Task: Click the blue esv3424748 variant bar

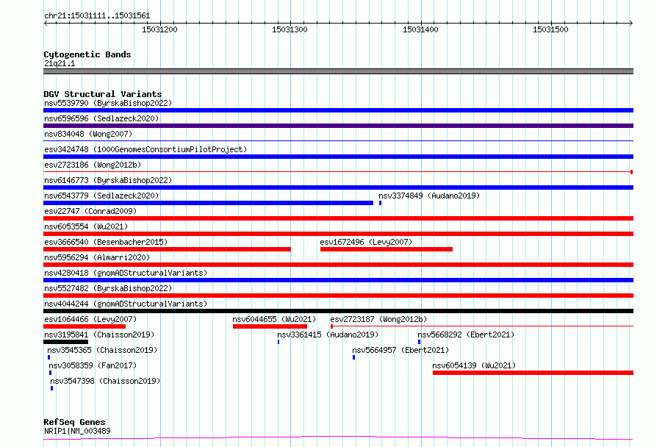Action: [338, 157]
